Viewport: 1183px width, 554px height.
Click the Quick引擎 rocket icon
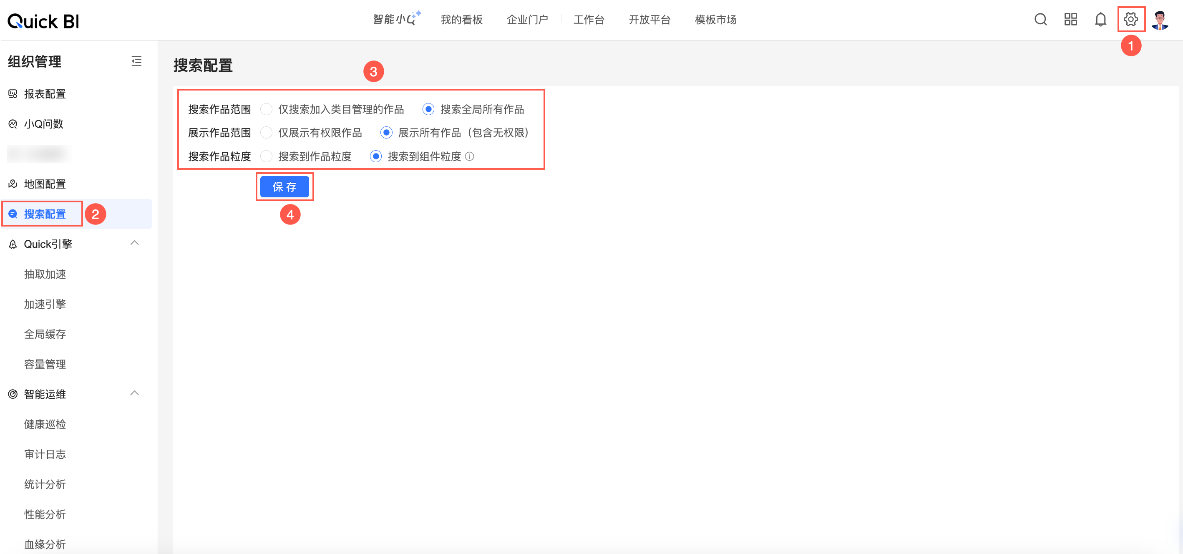13,244
